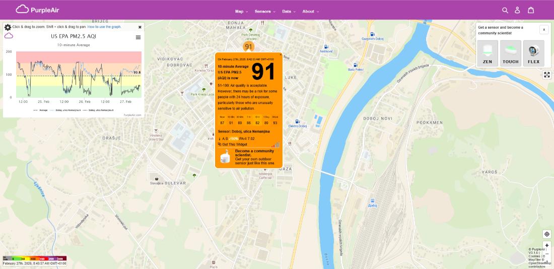
Task: Click the signal strength bars icon
Action: [x=275, y=145]
